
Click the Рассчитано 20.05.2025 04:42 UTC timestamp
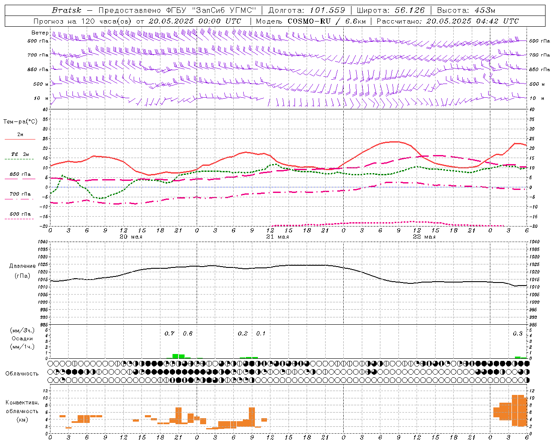click(448, 21)
